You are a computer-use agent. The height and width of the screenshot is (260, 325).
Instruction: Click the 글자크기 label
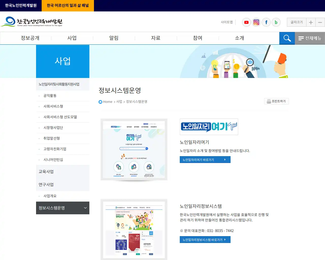297,22
